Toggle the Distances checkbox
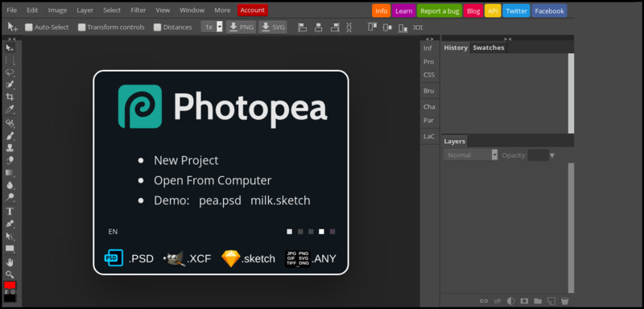Screen dimensions: 644x309 (157, 27)
